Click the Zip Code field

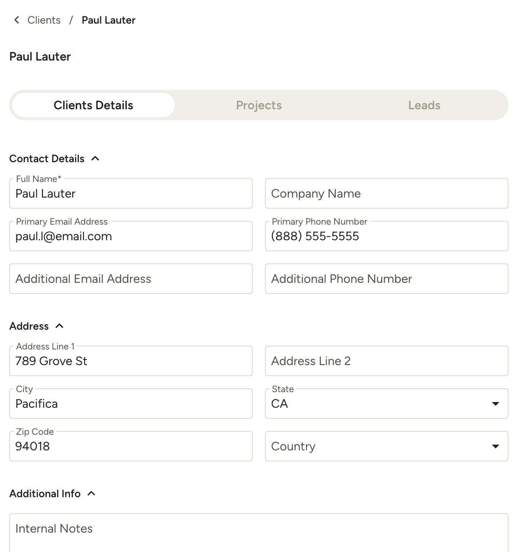[x=131, y=447]
